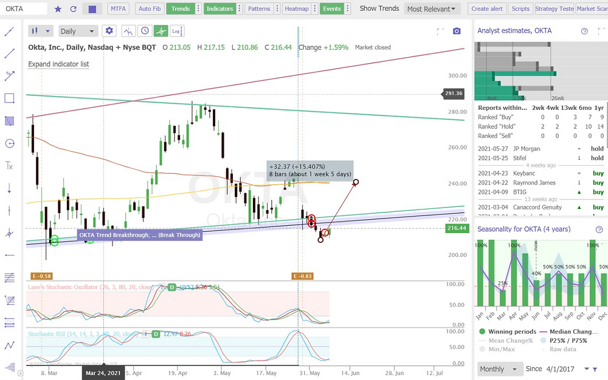Viewport: 608px width, 380px height.
Task: Add OKTA to favorites with the star icon
Action: [58, 9]
